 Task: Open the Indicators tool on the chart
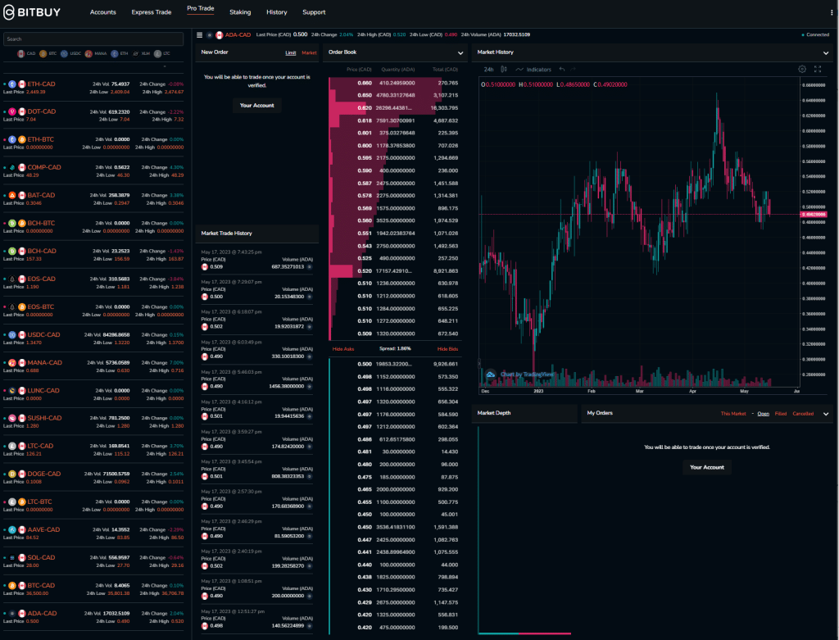pyautogui.click(x=536, y=69)
